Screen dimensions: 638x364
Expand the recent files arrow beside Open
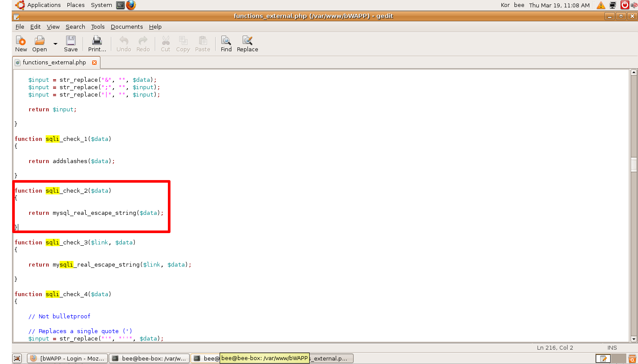55,44
